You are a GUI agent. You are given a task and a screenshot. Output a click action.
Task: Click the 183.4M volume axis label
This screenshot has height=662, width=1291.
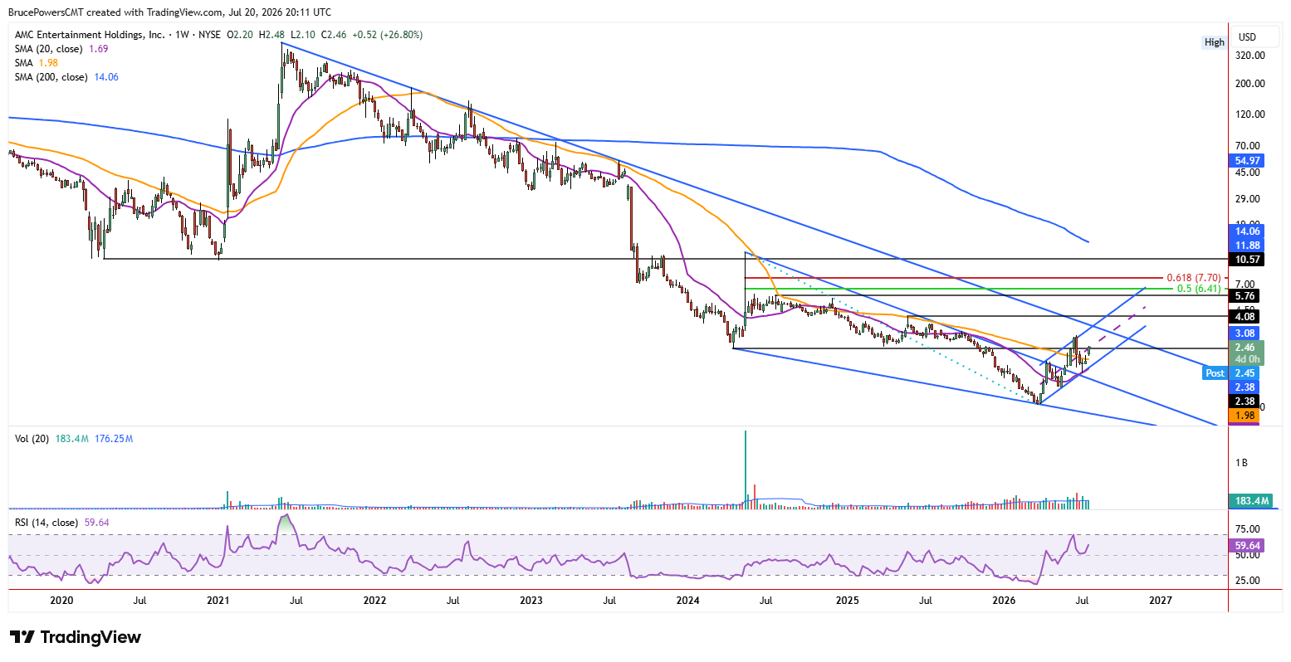tap(1251, 501)
